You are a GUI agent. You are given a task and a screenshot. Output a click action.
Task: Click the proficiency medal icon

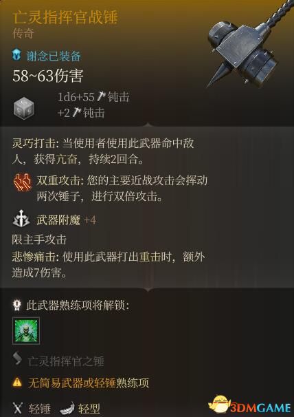click(x=17, y=305)
